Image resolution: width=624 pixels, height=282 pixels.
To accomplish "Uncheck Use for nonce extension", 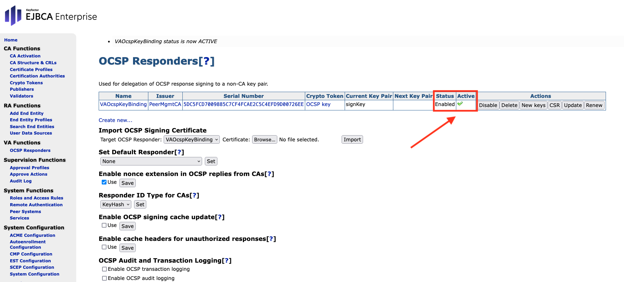I will (x=104, y=182).
